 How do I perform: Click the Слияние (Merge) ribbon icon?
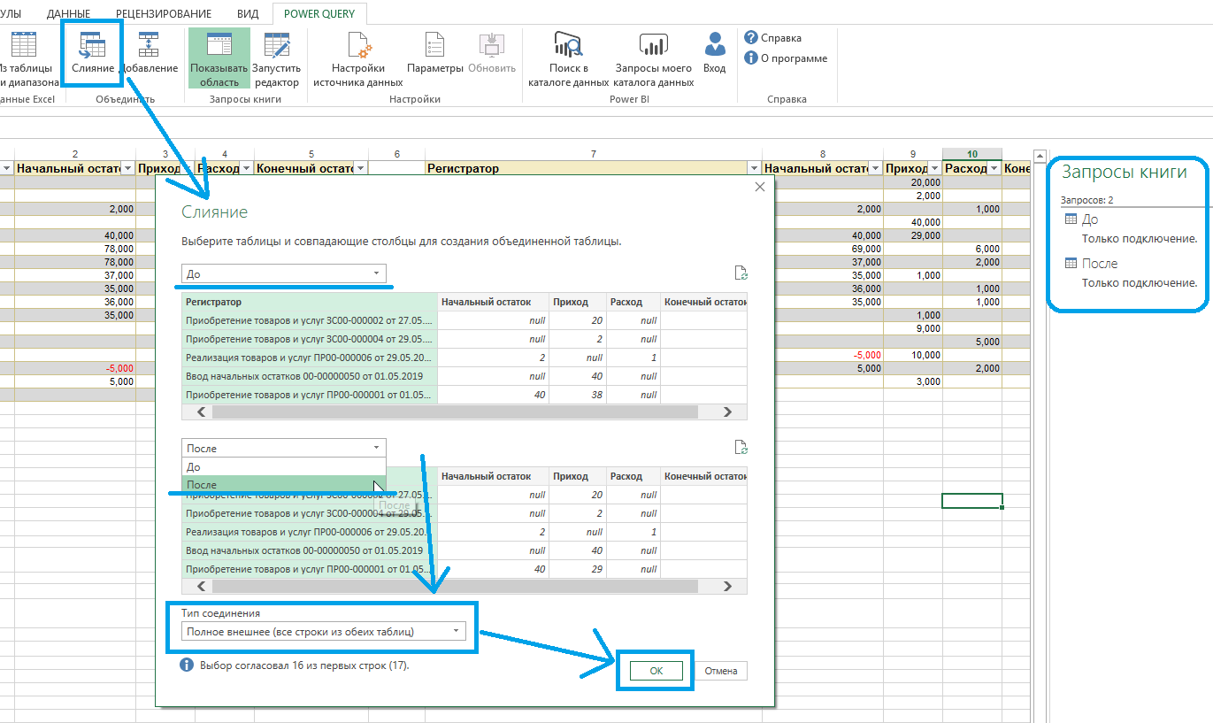[x=93, y=53]
